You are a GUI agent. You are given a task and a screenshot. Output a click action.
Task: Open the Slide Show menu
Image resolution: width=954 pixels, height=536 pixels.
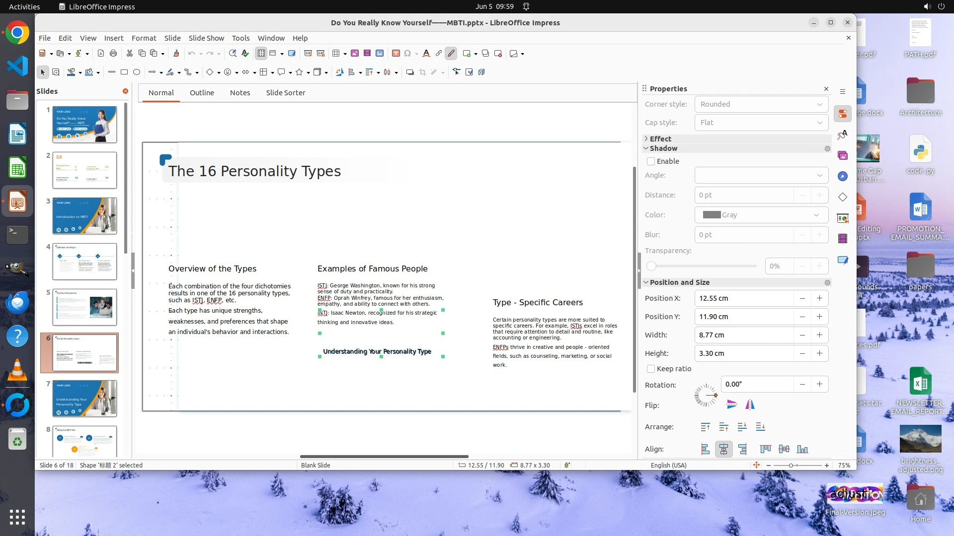coord(206,38)
